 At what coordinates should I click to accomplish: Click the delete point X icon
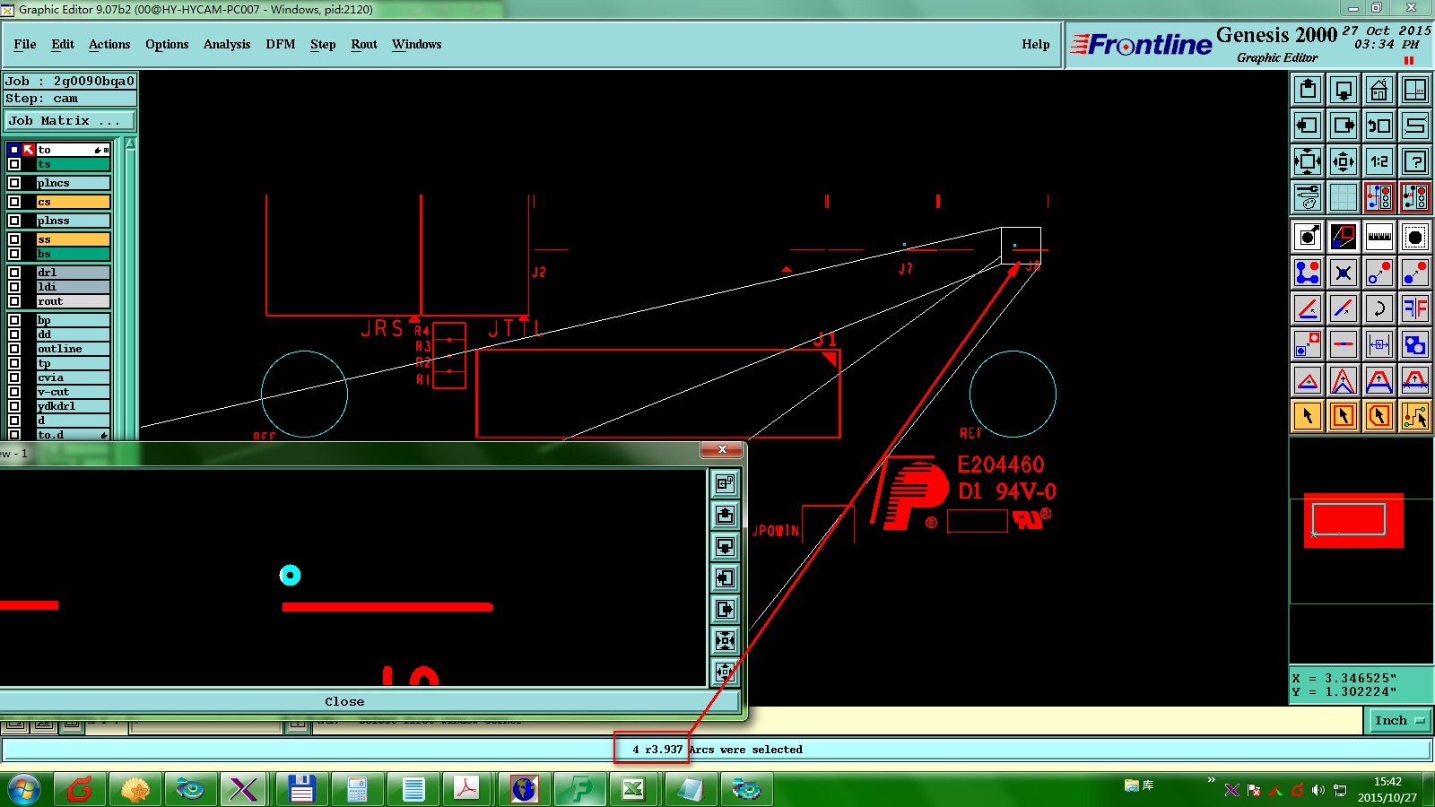[x=1344, y=273]
